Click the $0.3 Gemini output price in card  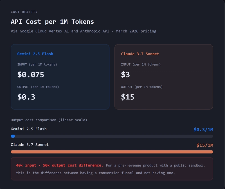pyautogui.click(x=26, y=97)
